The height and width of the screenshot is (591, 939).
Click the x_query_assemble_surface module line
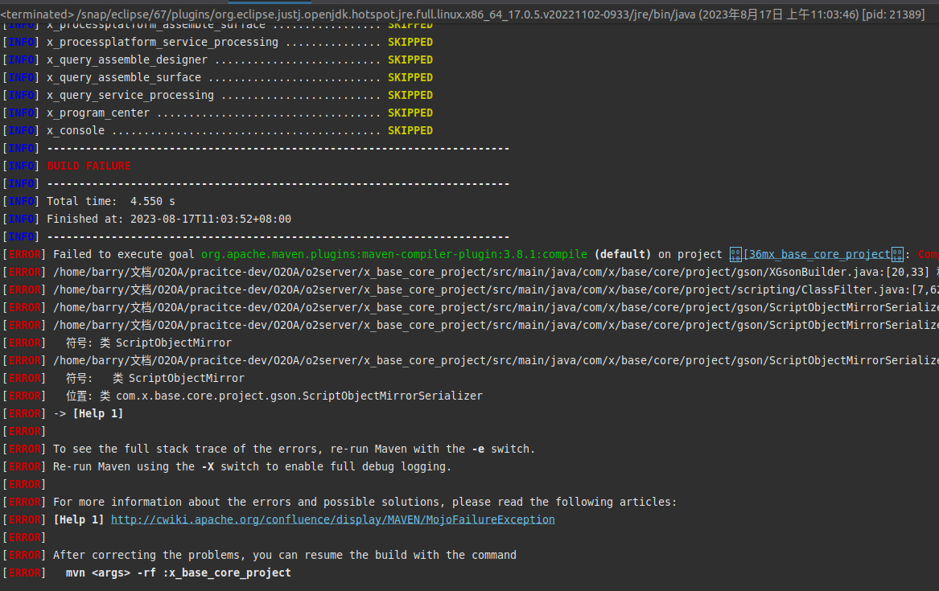coord(239,77)
